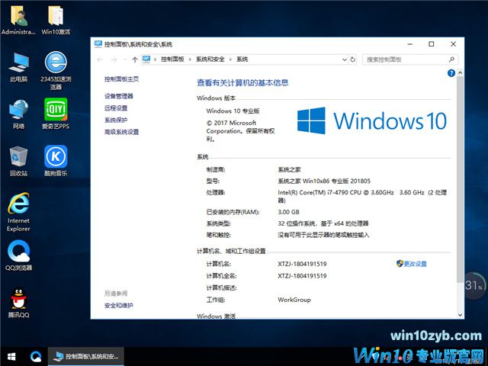488x366 pixels.
Task: Open the Win10激活 folder icon
Action: point(56,21)
